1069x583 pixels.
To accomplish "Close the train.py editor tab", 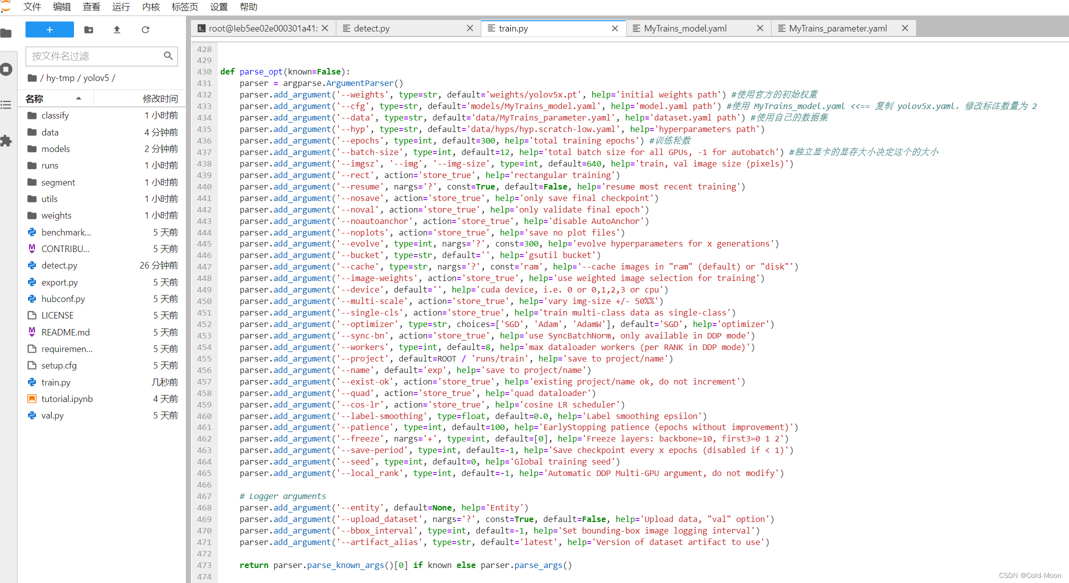I will 614,28.
